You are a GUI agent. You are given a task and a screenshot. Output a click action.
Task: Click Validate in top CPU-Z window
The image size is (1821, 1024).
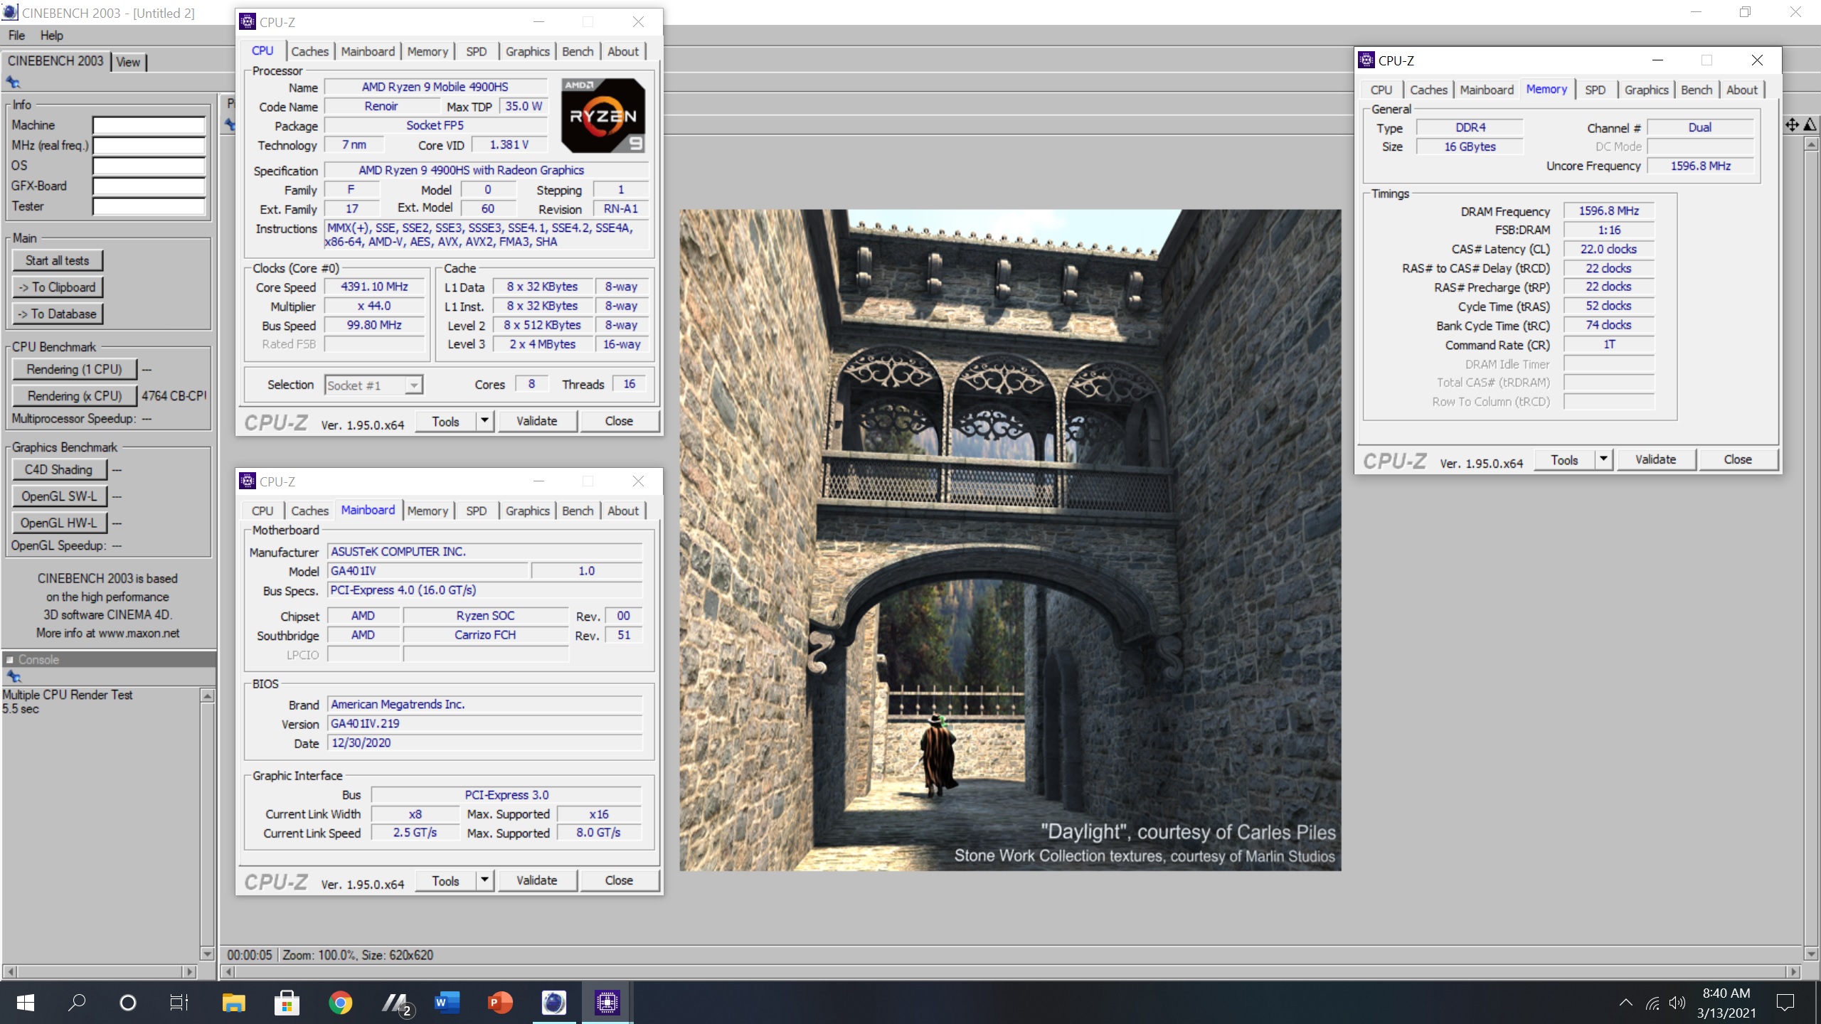(x=537, y=421)
